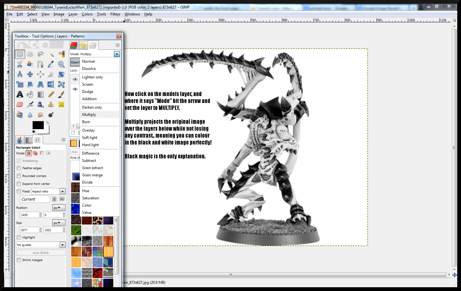The image size is (461, 291).
Task: Click the layer Mode dropdown arrow
Action: coord(117,54)
